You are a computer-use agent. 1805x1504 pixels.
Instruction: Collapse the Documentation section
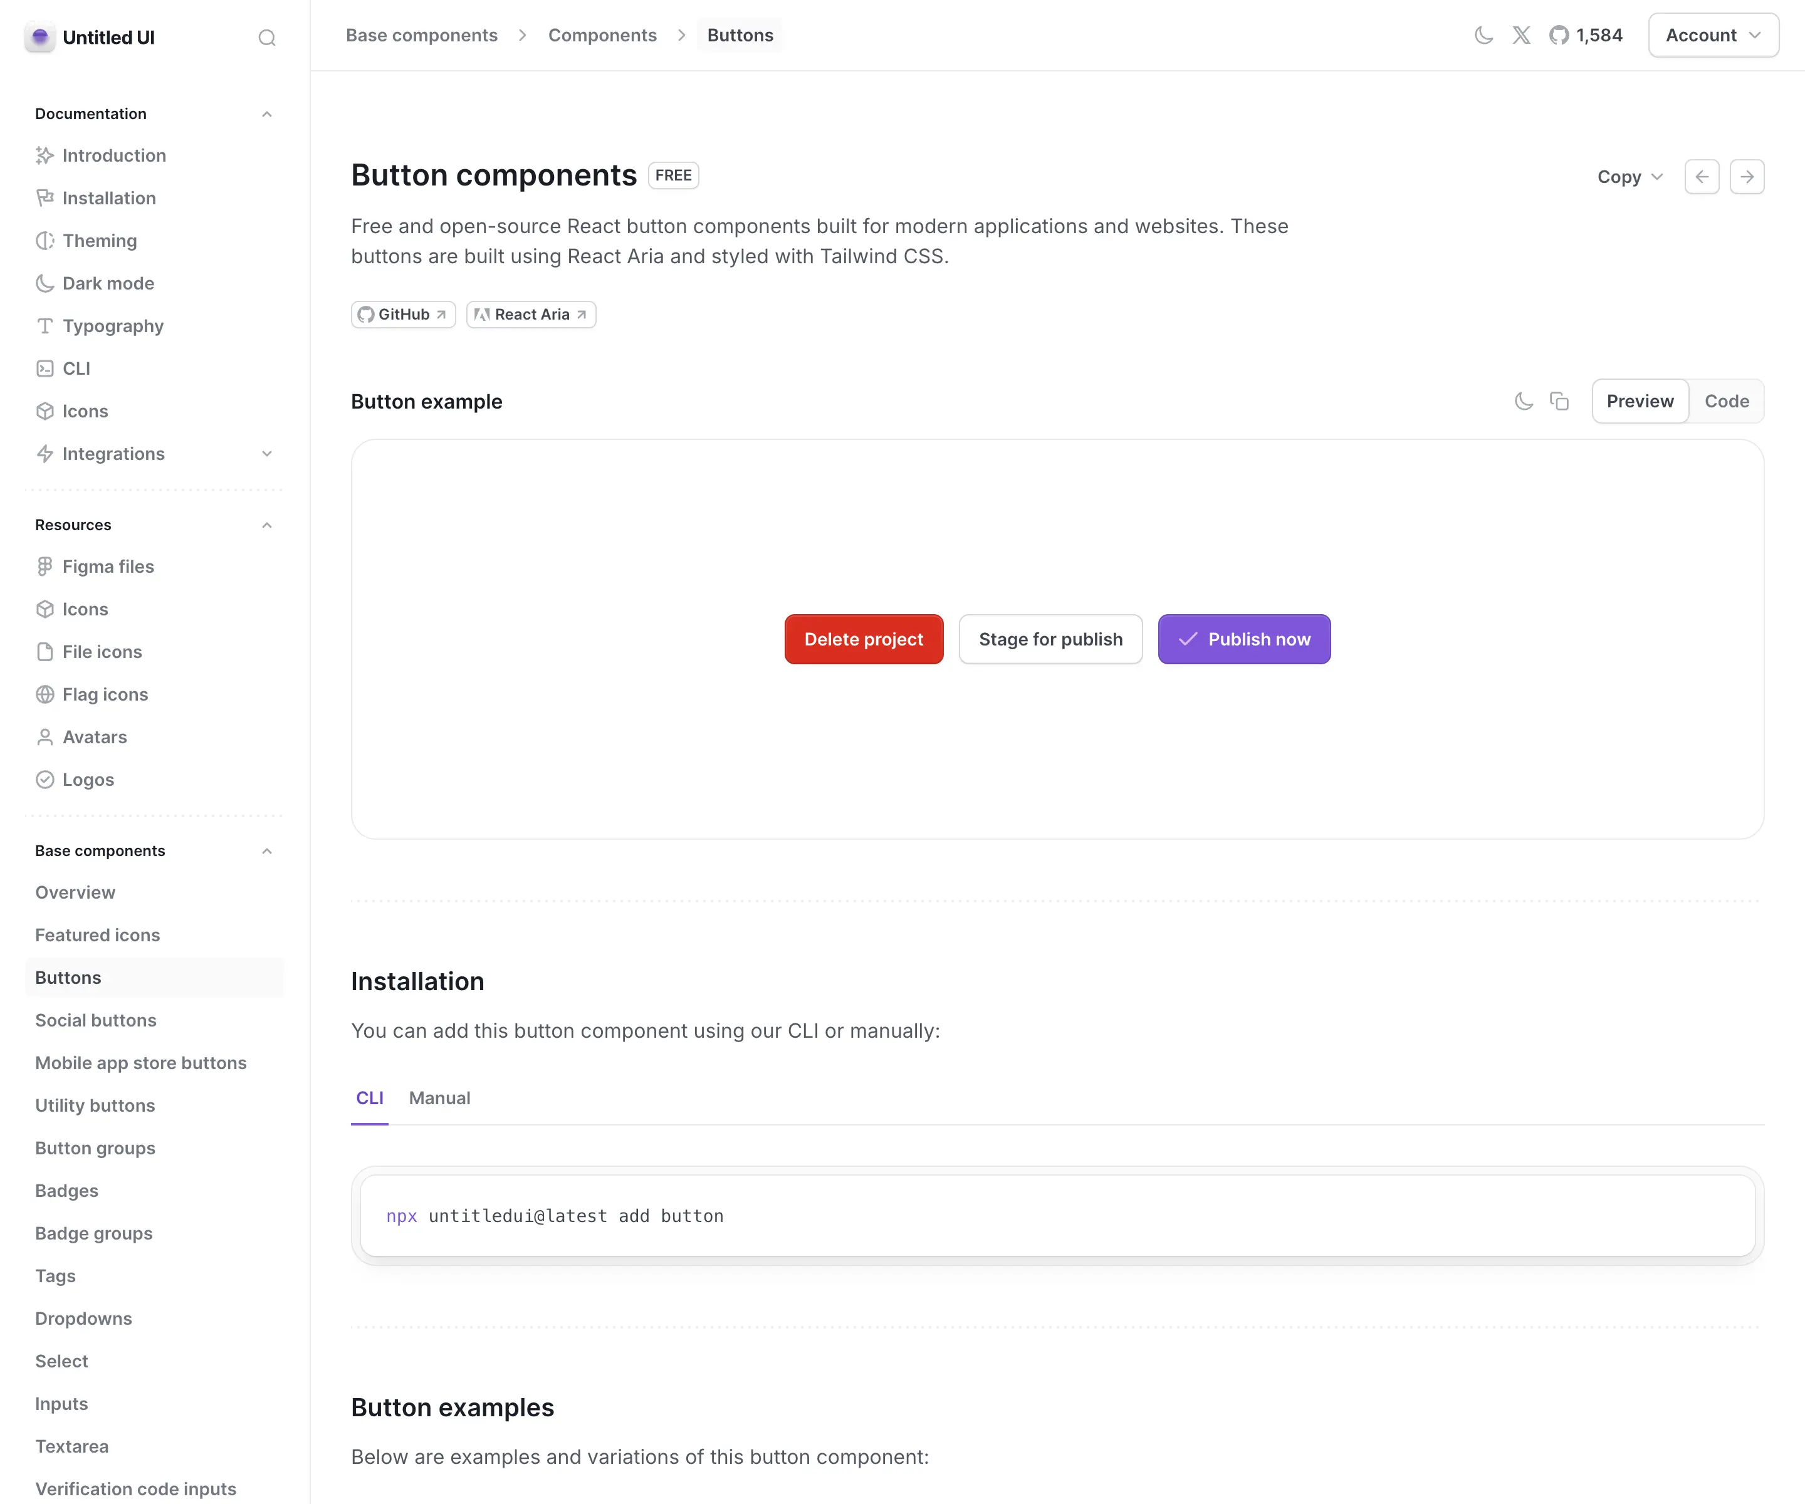(x=266, y=113)
